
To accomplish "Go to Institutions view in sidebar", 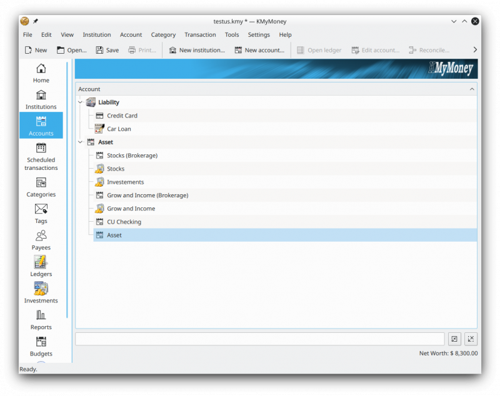I will pos(41,99).
